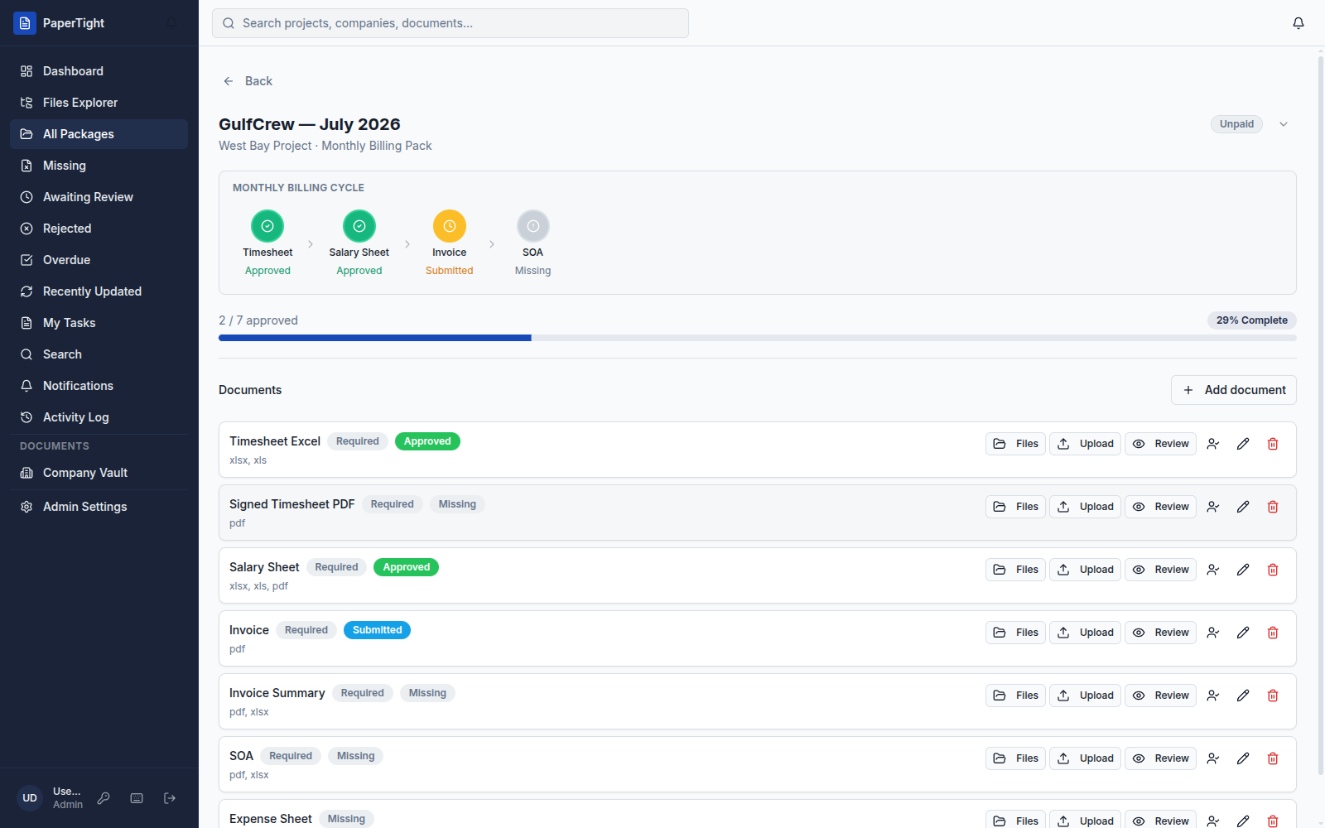Click the approval progress bar
The height and width of the screenshot is (828, 1325).
coord(758,338)
